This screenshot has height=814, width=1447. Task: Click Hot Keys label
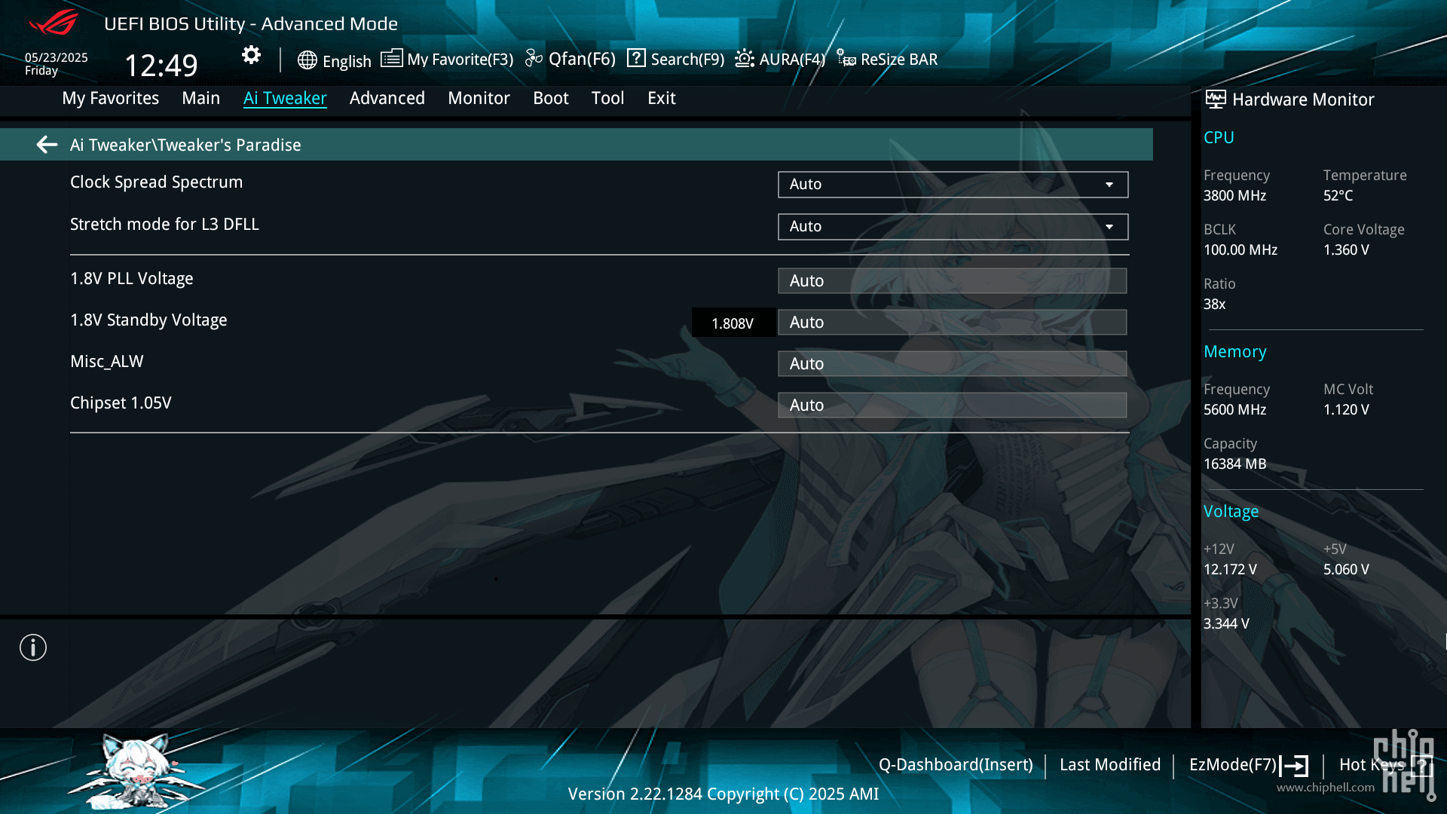(1372, 765)
